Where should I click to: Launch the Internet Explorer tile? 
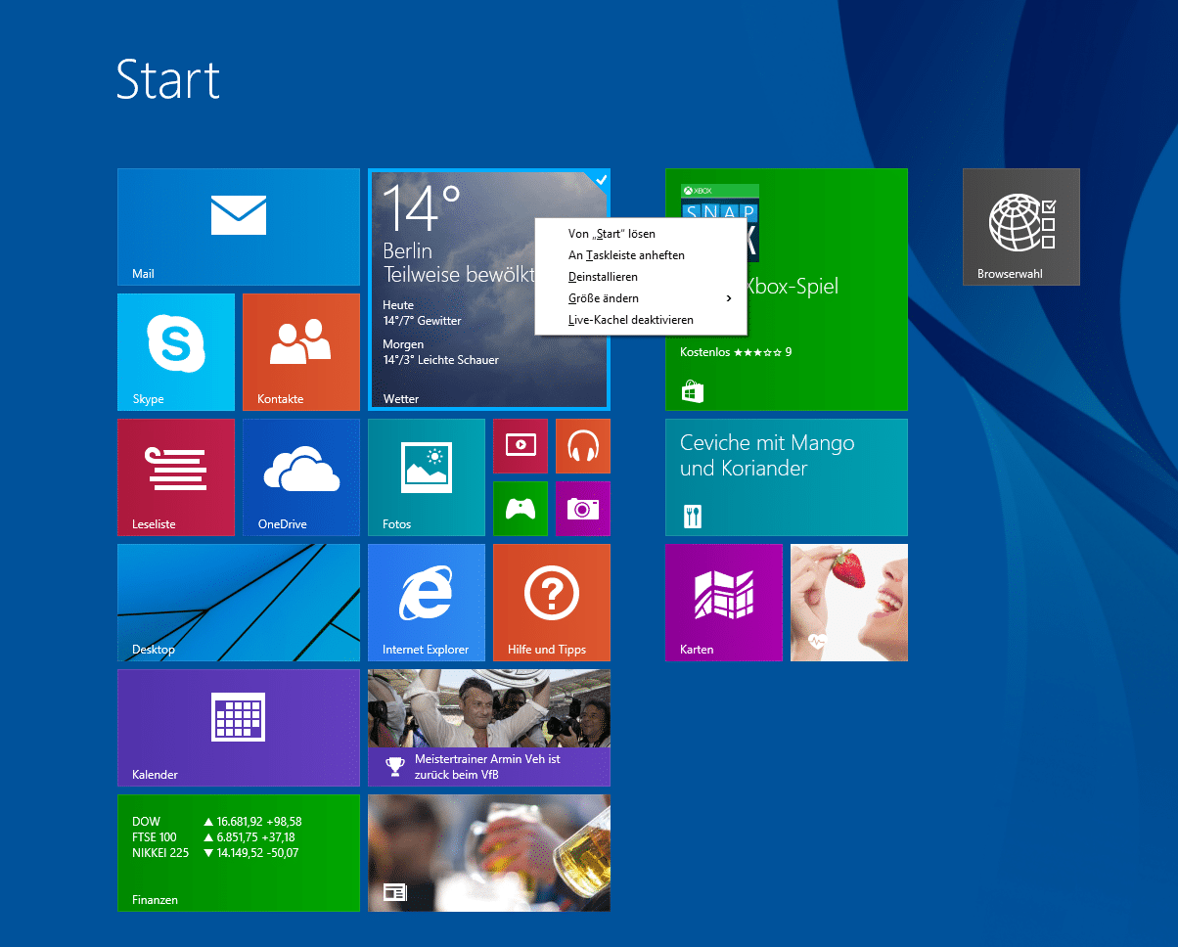click(x=427, y=603)
